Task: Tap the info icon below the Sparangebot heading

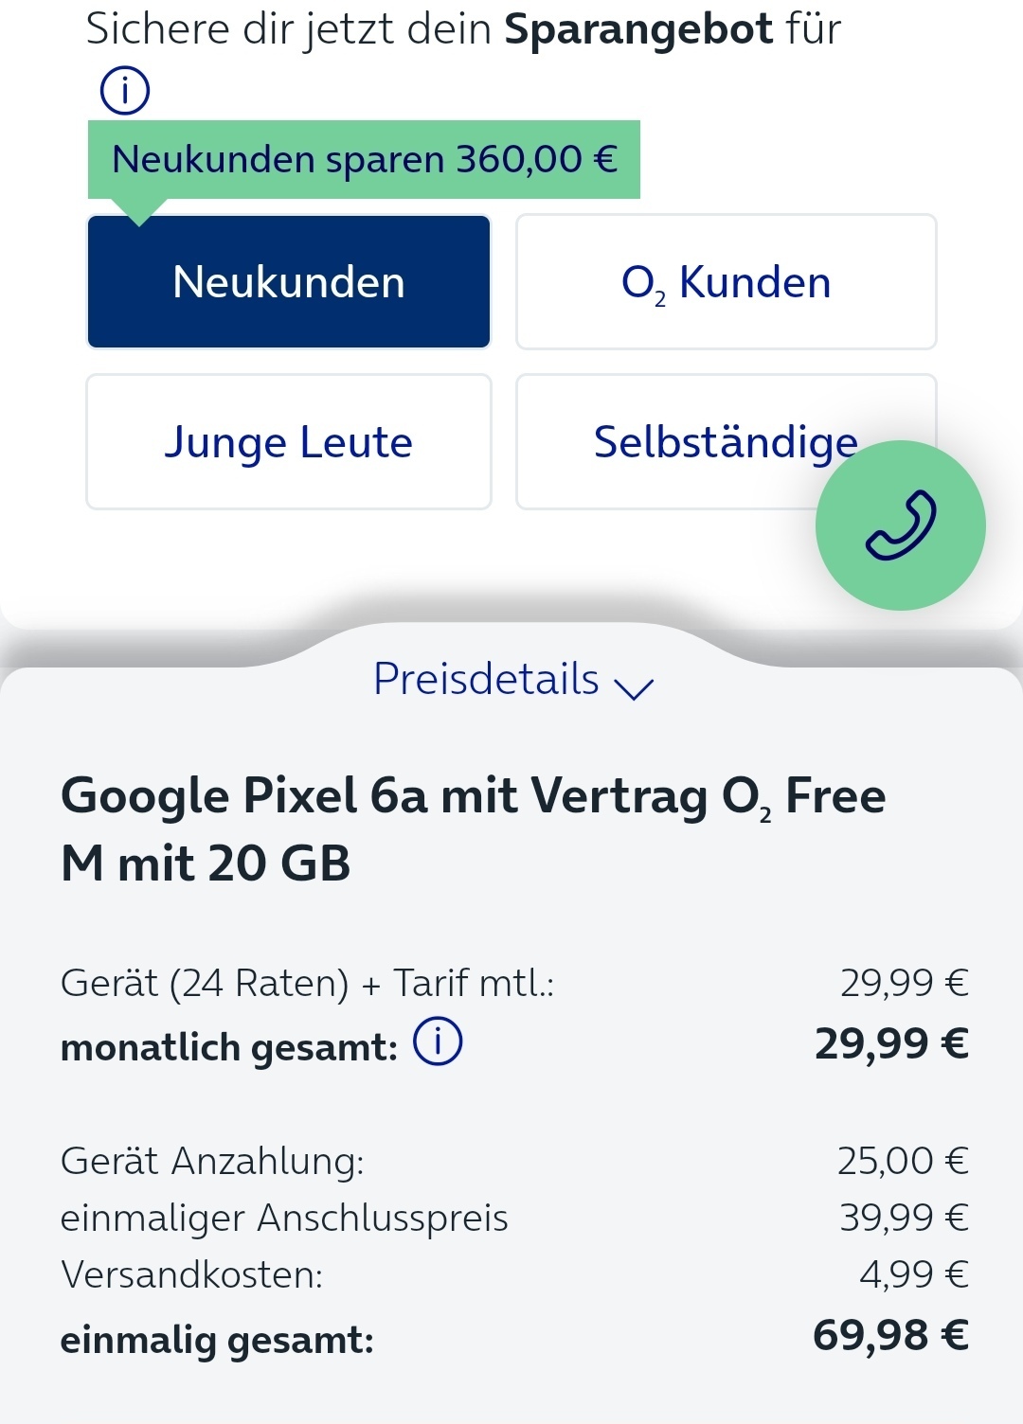Action: [x=125, y=91]
